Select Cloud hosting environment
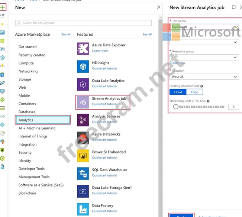Image resolution: width=242 pixels, height=217 pixels. click(x=178, y=92)
